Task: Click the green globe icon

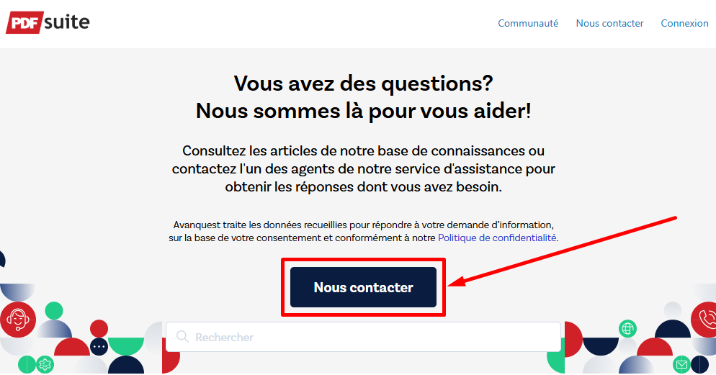Action: coord(627,328)
